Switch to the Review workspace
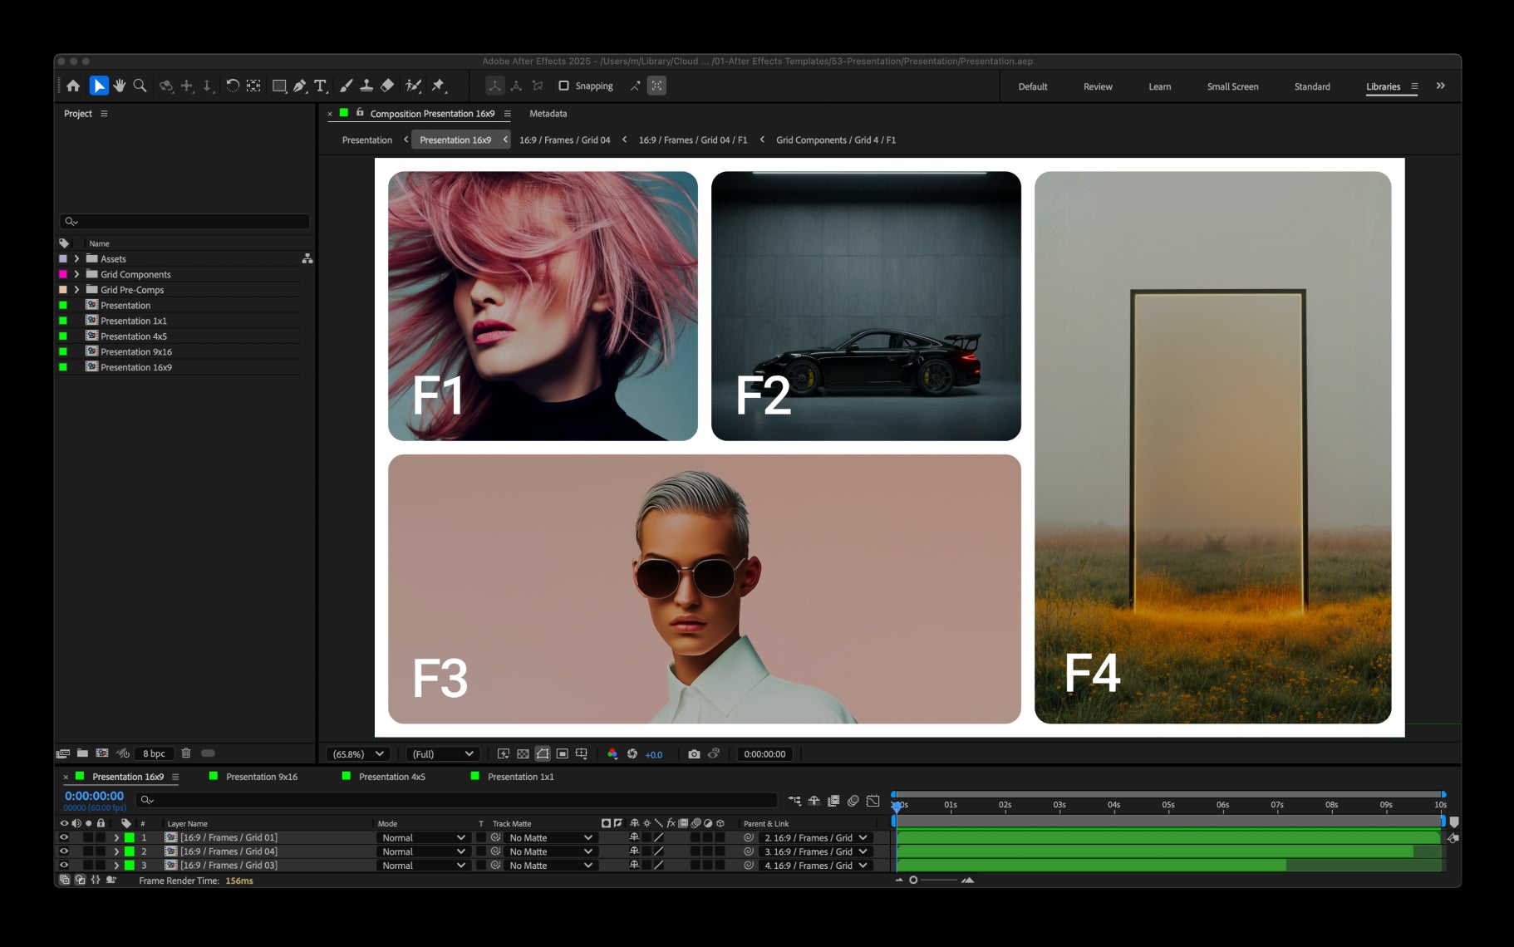1514x947 pixels. point(1098,86)
